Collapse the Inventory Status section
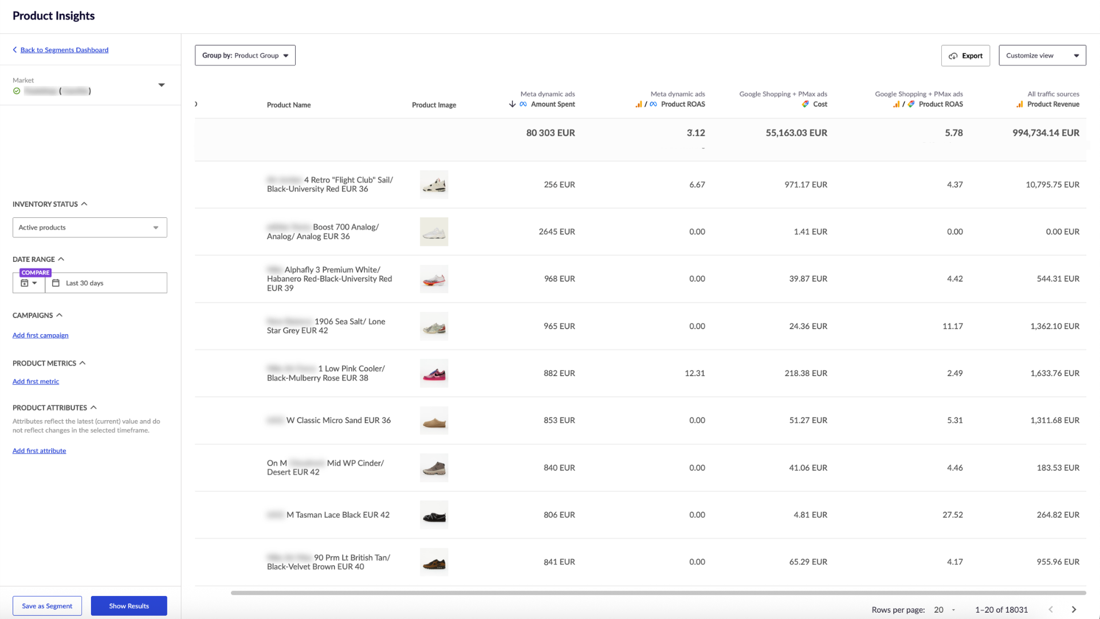The width and height of the screenshot is (1100, 619). [x=84, y=204]
